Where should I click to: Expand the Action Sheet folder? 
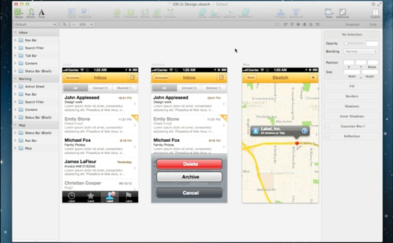(x=15, y=86)
